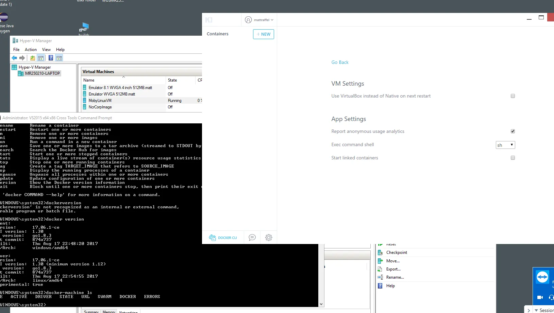
Task: Click the Eclipse Java Oxygen desktop icon
Action: tap(4, 17)
